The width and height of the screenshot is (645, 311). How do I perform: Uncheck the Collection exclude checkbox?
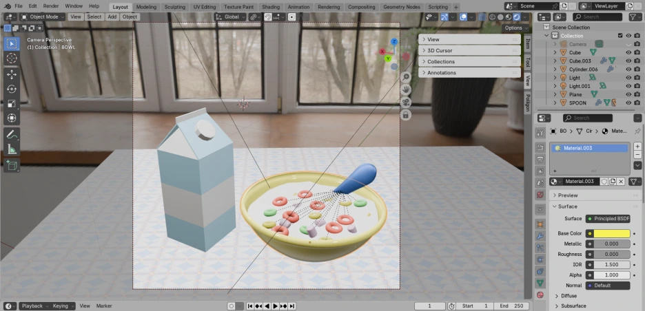[x=620, y=36]
